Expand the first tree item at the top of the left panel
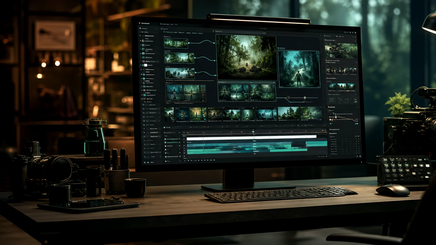This screenshot has height=245, width=436. (140, 36)
